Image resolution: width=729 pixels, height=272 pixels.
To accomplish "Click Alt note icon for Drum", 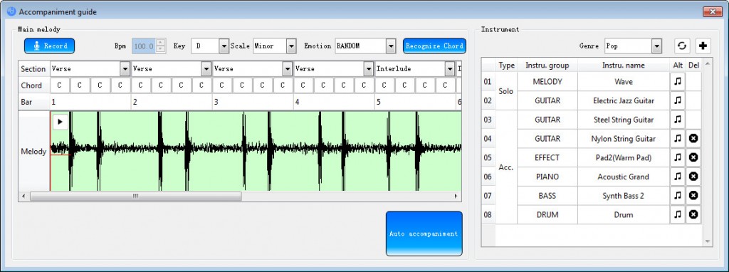I will point(678,215).
